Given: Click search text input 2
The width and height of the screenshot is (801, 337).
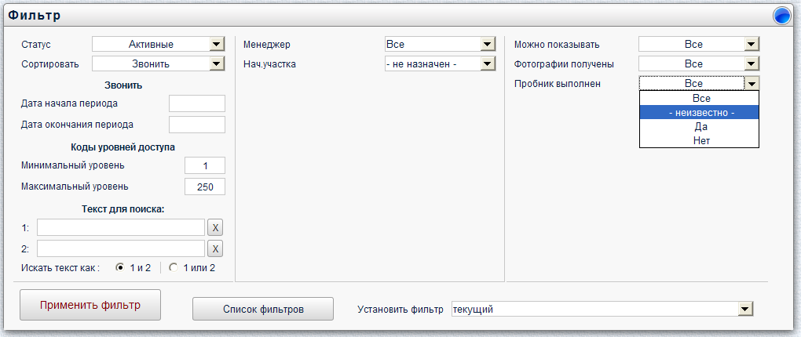Looking at the screenshot, I should point(121,248).
